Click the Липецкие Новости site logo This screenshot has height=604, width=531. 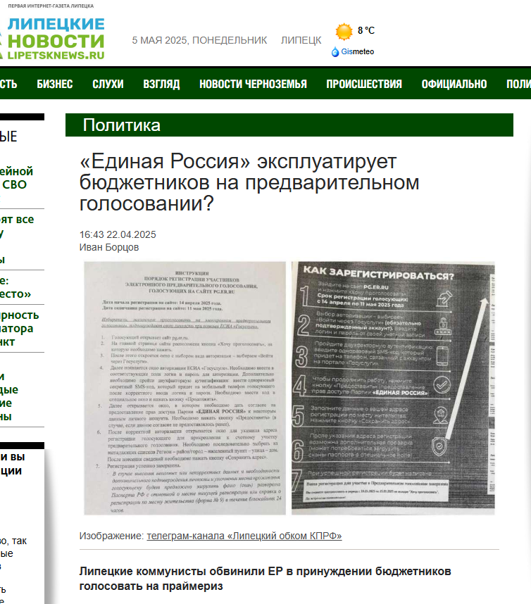(55, 39)
